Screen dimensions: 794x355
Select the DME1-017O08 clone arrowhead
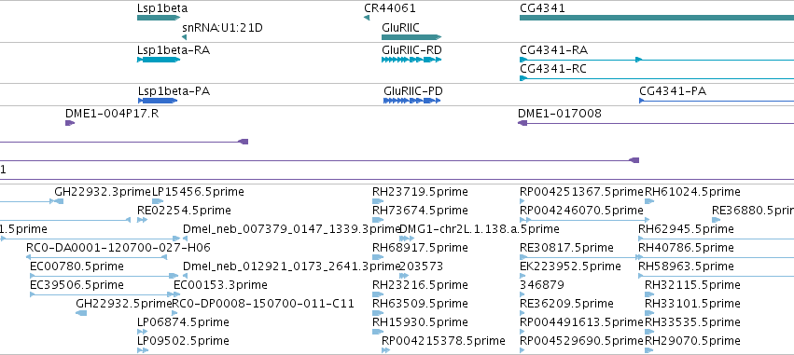[x=522, y=123]
